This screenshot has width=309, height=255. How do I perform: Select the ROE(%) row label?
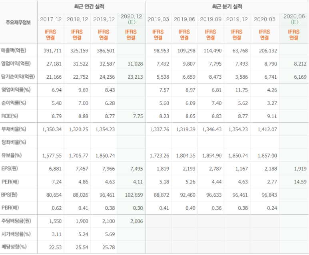pos(10,116)
